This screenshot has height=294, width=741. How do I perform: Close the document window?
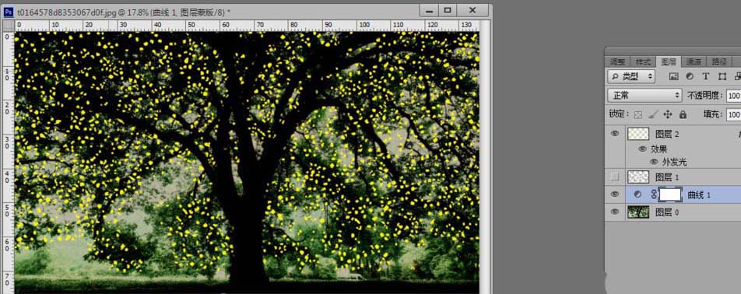tap(472, 10)
